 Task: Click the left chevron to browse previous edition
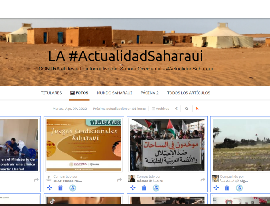click(x=176, y=108)
